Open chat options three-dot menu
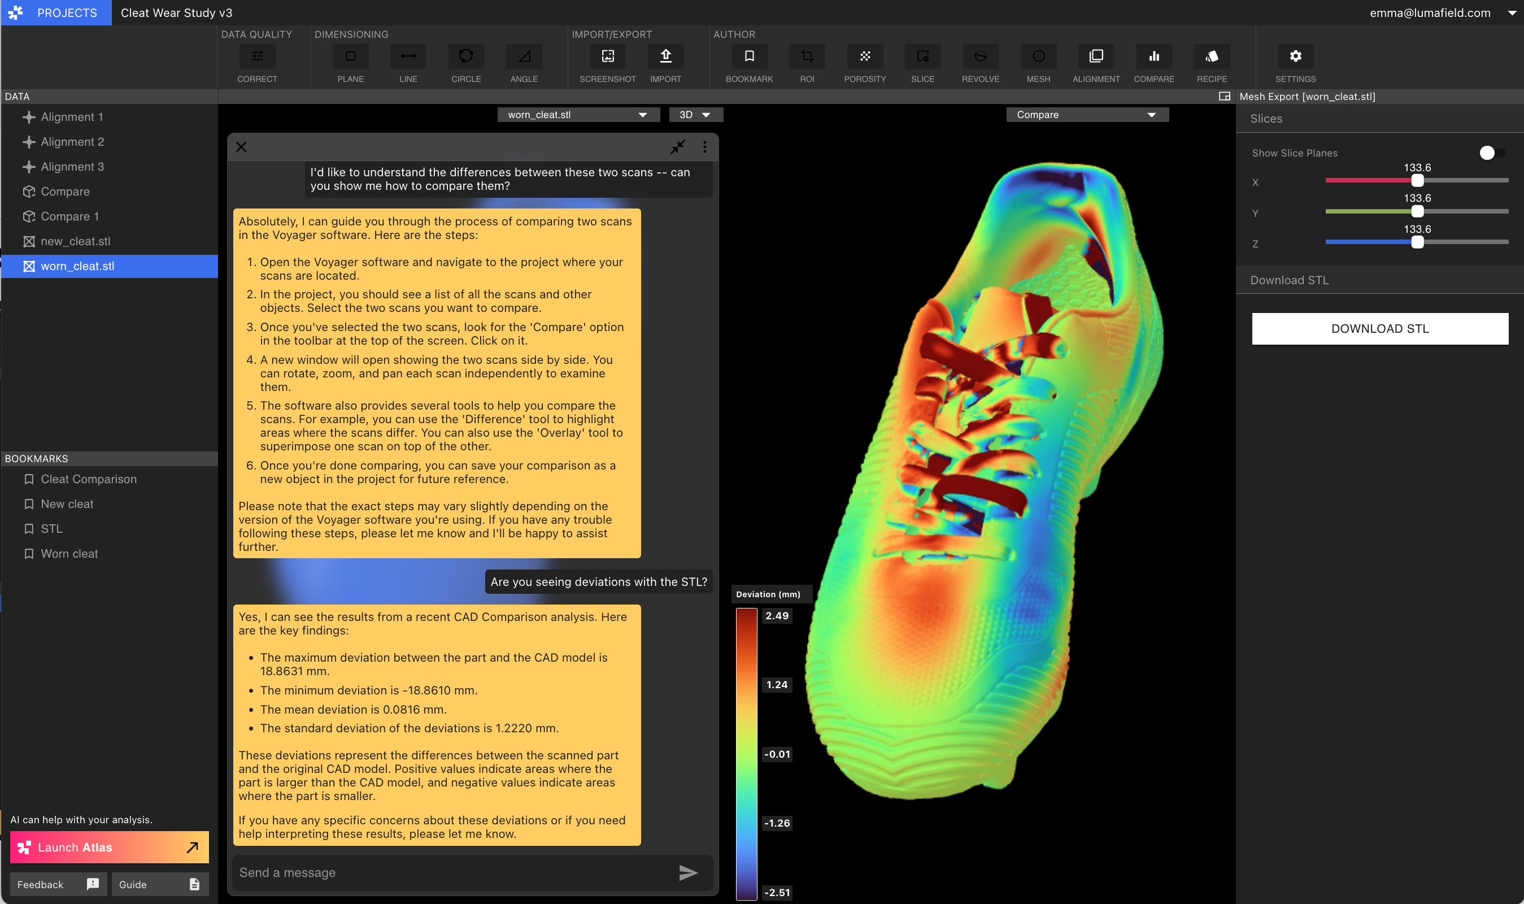The height and width of the screenshot is (904, 1524). (704, 147)
